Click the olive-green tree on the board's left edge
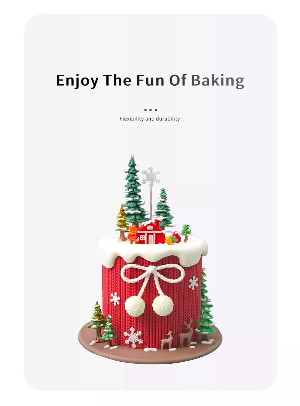This screenshot has width=300, height=406. [97, 321]
